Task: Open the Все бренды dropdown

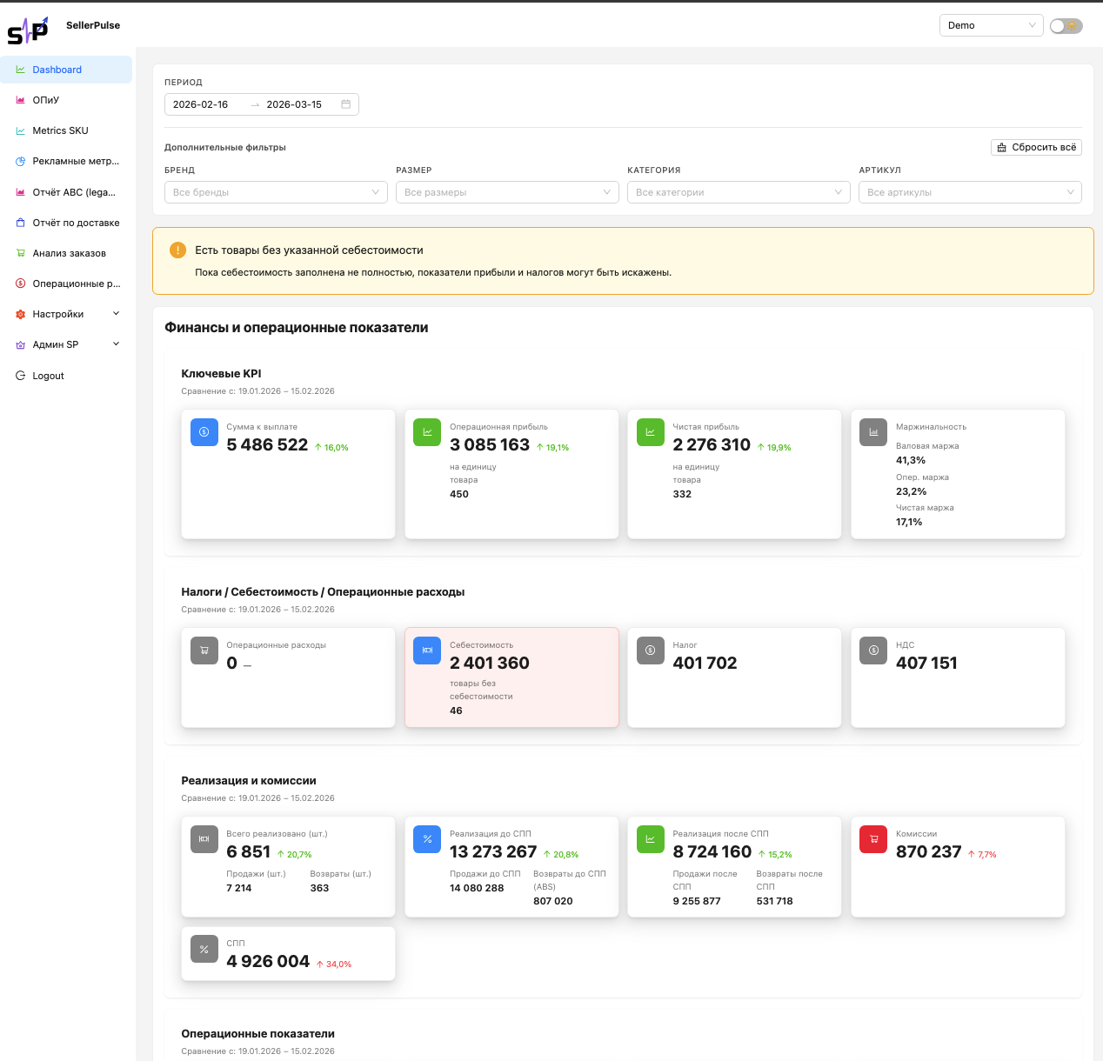Action: (276, 192)
